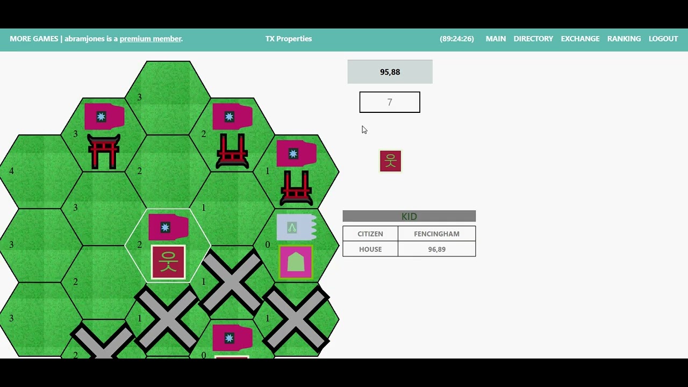Screen dimensions: 688x387
Task: Open the RANKING menu item
Action: pos(624,39)
